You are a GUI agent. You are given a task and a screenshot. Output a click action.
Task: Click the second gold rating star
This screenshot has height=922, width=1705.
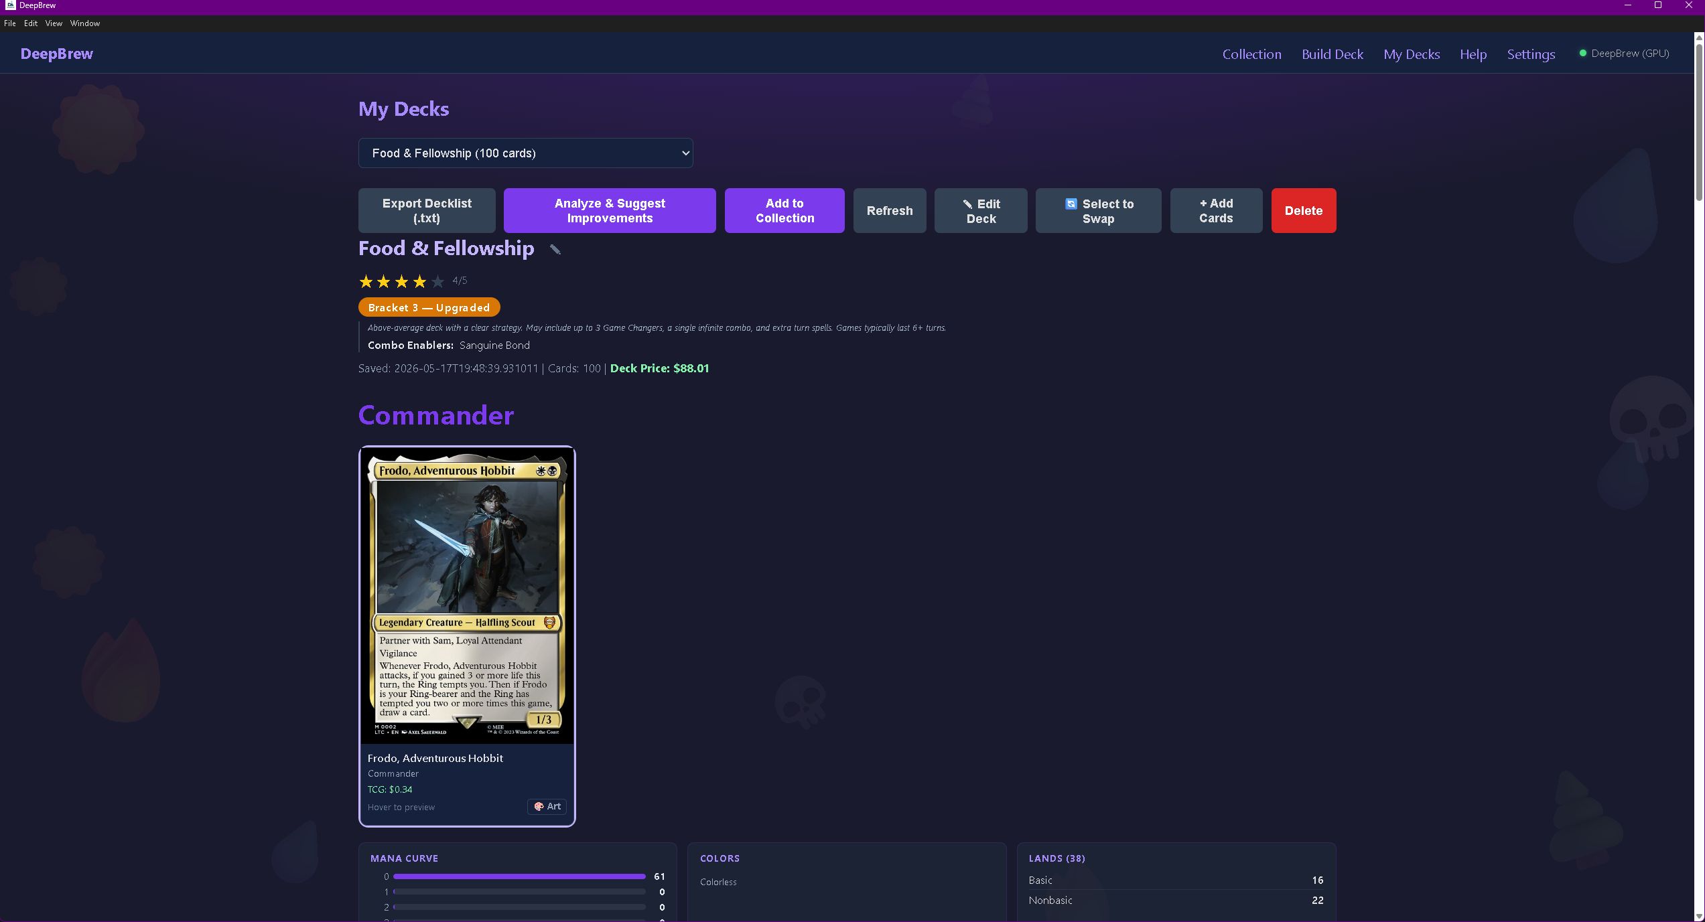click(x=384, y=281)
